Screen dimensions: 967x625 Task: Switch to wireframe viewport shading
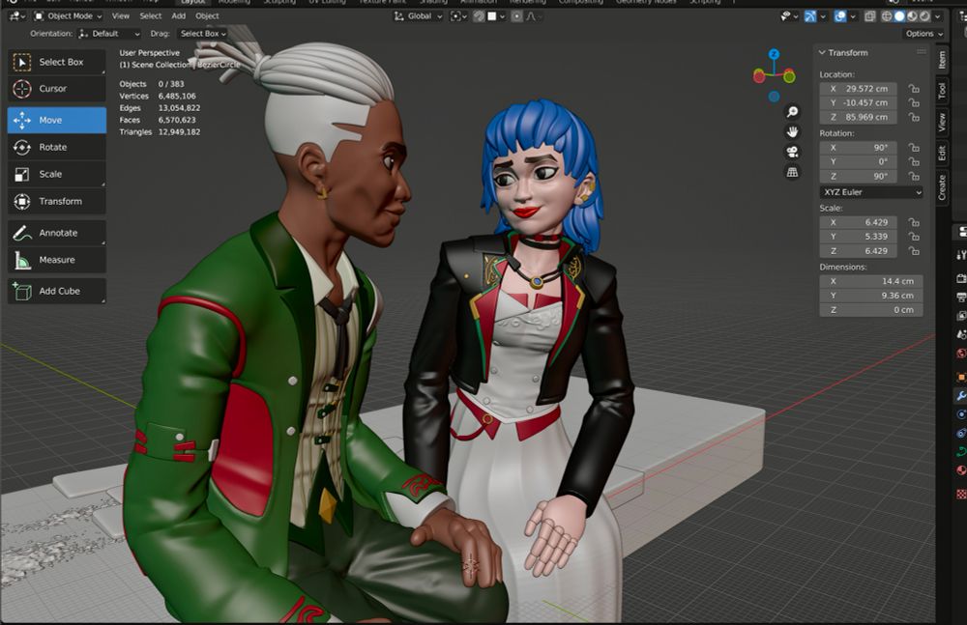tap(886, 16)
